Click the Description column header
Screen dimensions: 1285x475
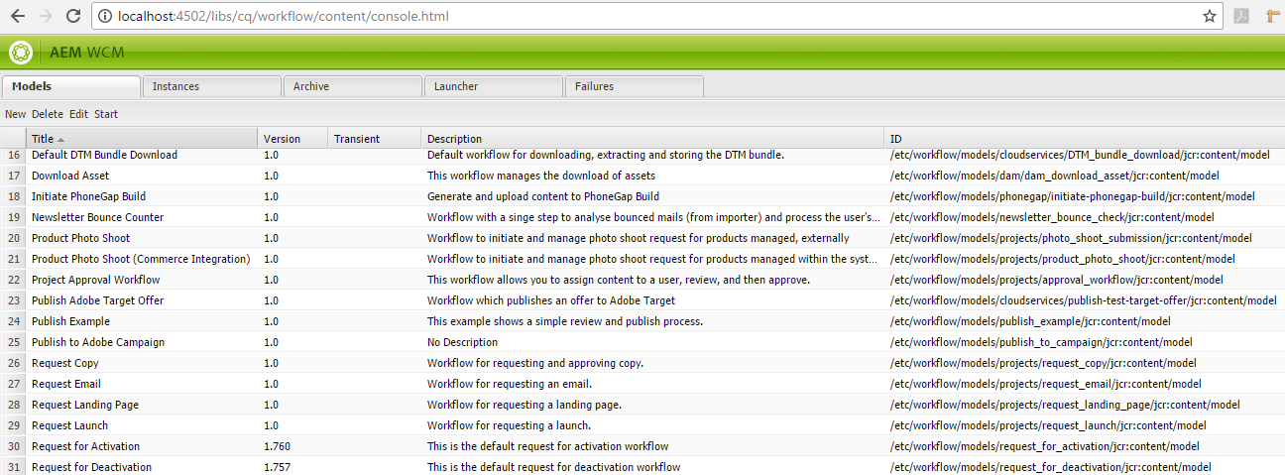(653, 139)
